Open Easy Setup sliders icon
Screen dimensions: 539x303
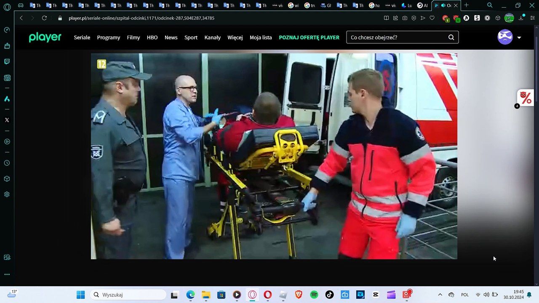[533, 18]
